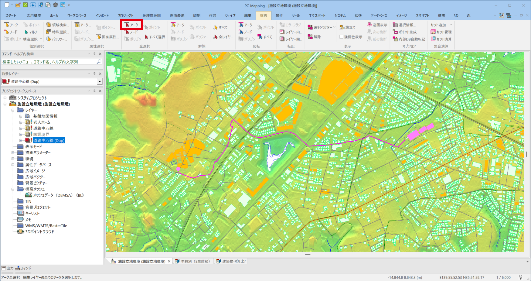Screen dimensions: 531x281
Task: Select the マルチ selection tool
Action: (x=31, y=32)
